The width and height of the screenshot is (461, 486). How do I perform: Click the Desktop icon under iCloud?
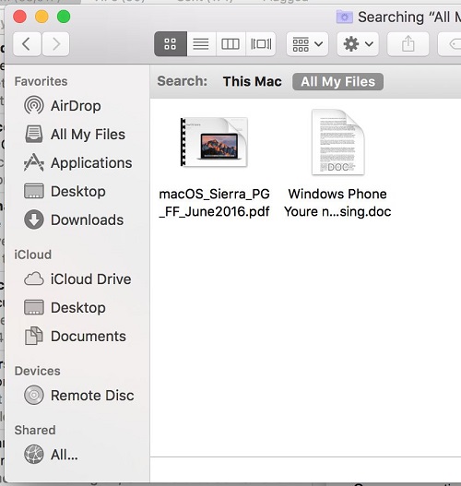[x=34, y=307]
